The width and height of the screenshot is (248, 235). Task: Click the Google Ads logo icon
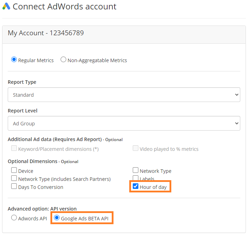(6, 6)
